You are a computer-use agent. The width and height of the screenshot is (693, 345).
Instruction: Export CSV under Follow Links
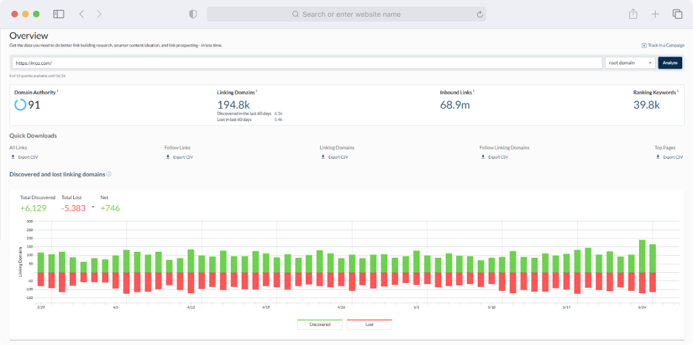pos(179,157)
